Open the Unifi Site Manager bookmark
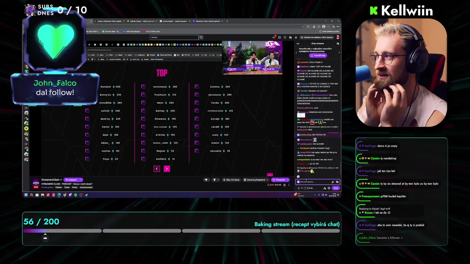 click(x=132, y=32)
